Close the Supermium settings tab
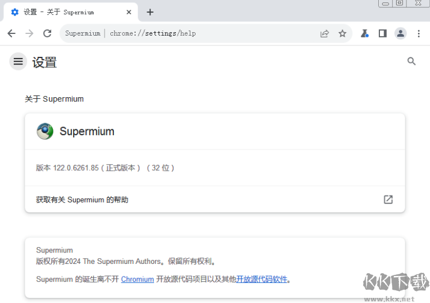Viewport: 430px width, 303px height. (129, 12)
